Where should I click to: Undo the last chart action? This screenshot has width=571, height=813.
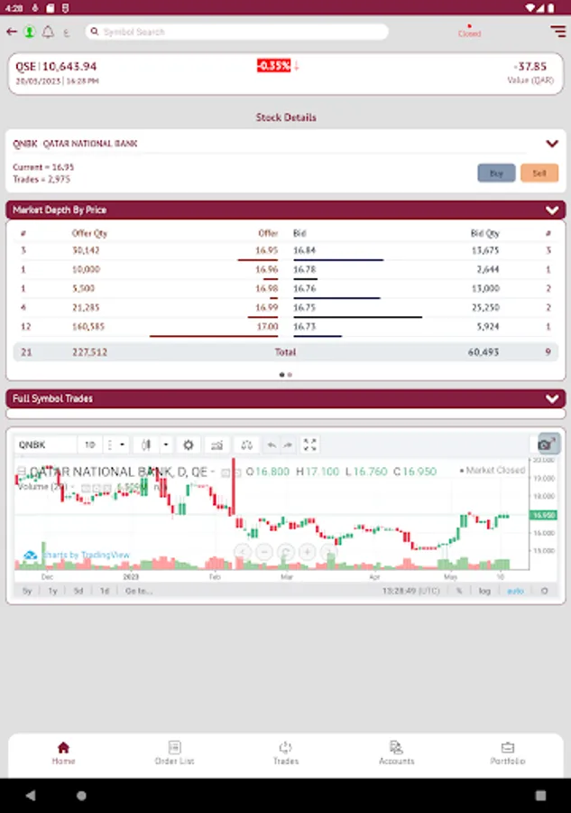click(272, 444)
